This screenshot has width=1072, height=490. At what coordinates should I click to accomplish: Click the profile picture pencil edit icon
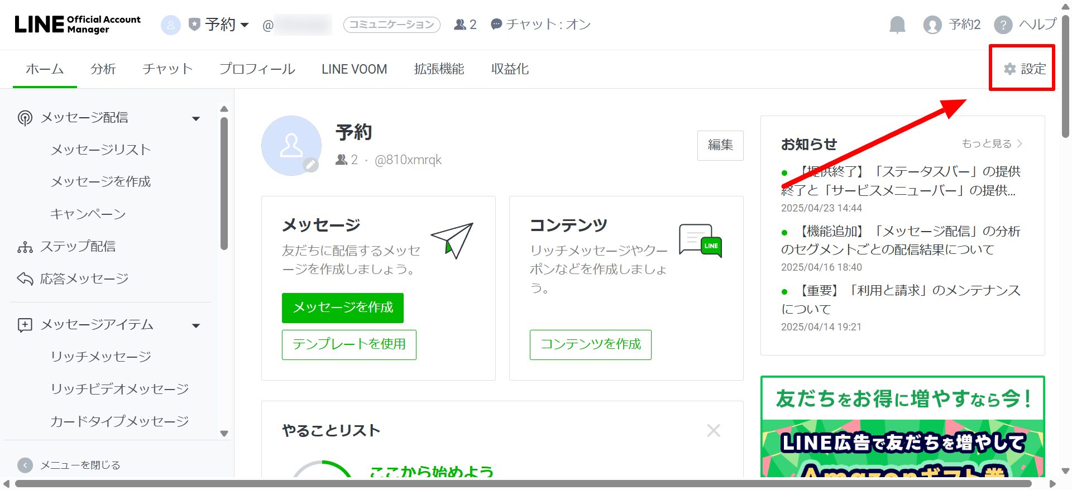pyautogui.click(x=311, y=165)
